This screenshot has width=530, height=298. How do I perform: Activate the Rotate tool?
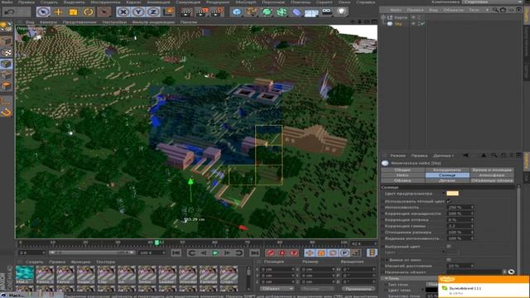pyautogui.click(x=89, y=12)
